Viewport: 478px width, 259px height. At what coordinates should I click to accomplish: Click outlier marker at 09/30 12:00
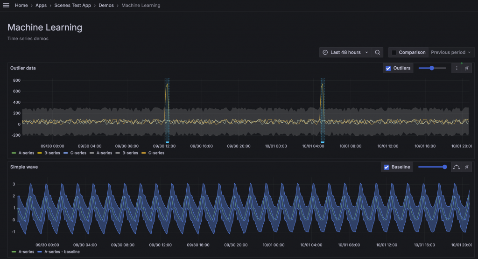[x=168, y=142]
